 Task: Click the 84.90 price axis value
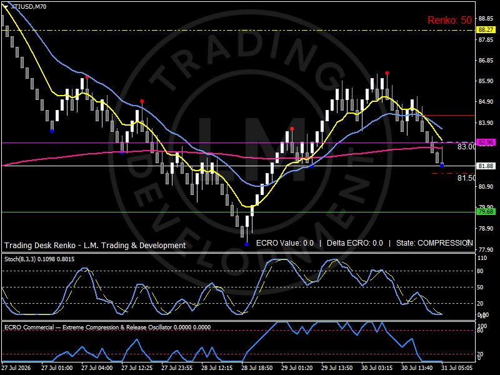(486, 102)
